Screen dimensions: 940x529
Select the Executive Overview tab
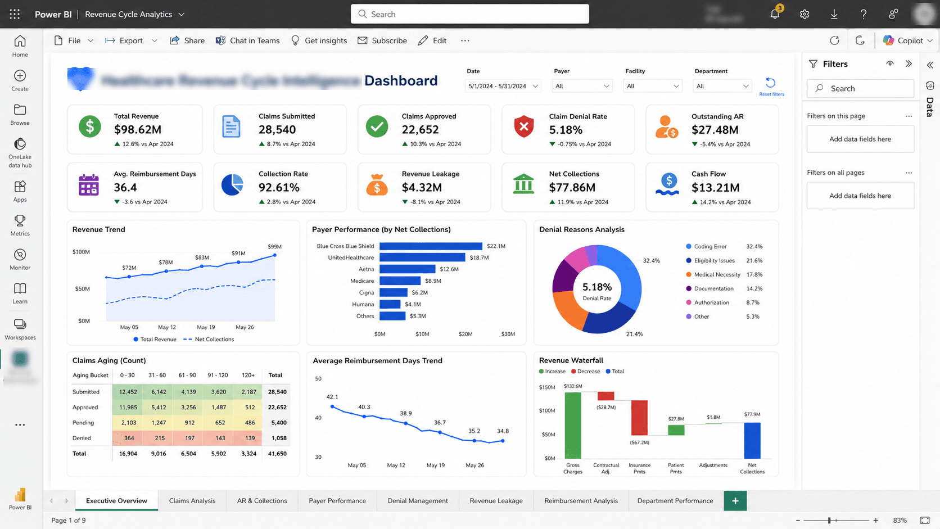click(116, 501)
